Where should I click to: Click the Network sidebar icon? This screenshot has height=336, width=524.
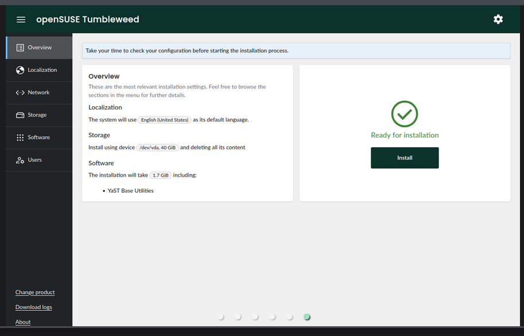pos(20,92)
